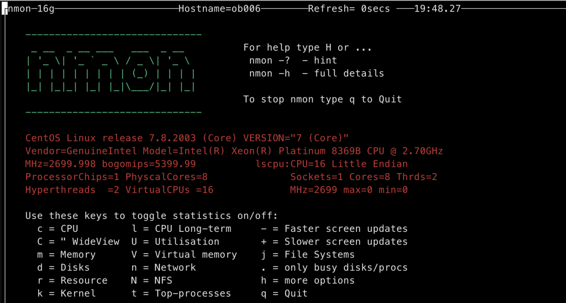Image resolution: width=566 pixels, height=303 pixels.
Task: Click the 'l = CPU Long-term' key entry
Action: pyautogui.click(x=181, y=229)
